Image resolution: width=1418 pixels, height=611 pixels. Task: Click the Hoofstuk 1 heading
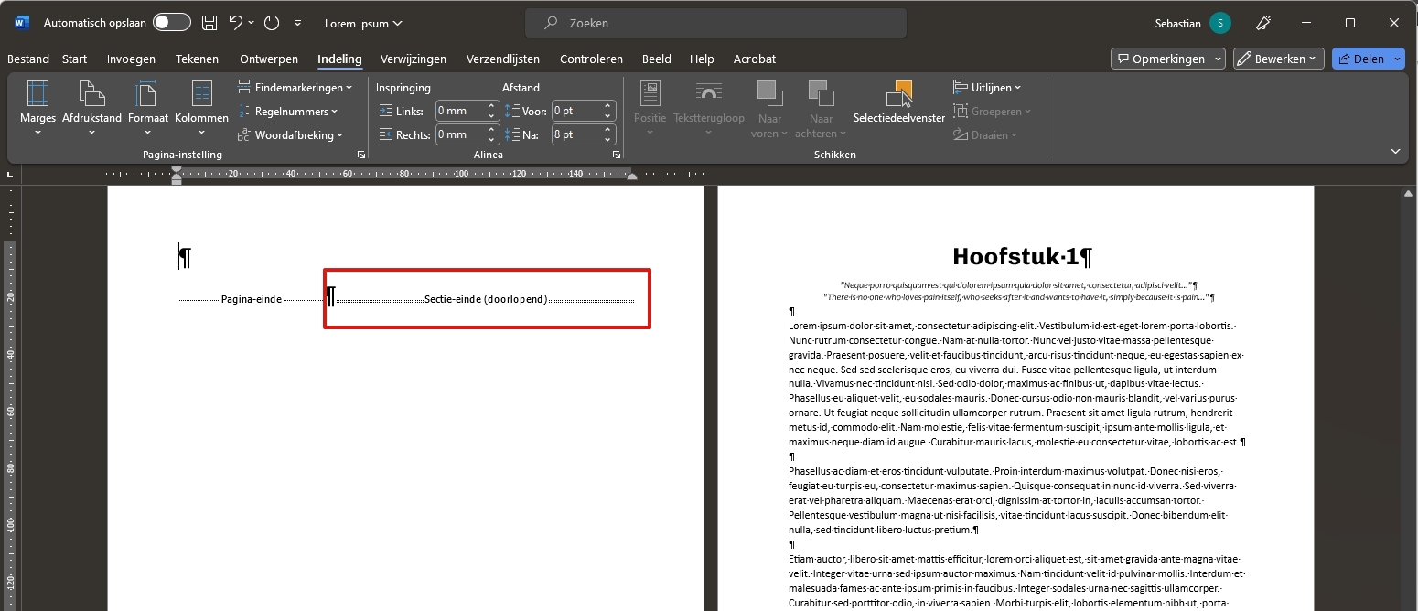click(x=1022, y=256)
